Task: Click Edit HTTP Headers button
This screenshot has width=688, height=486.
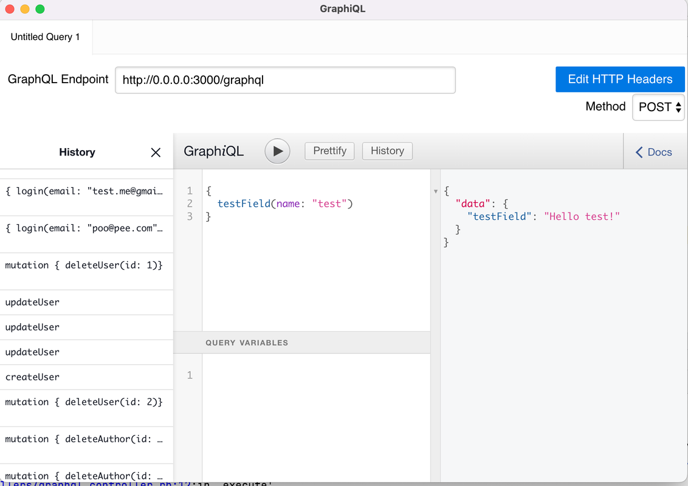Action: tap(620, 80)
